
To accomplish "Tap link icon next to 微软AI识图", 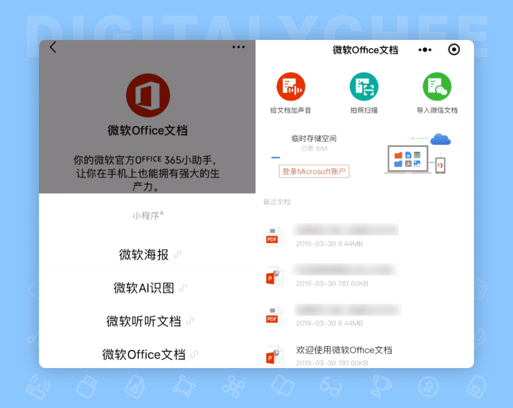I will pos(183,288).
